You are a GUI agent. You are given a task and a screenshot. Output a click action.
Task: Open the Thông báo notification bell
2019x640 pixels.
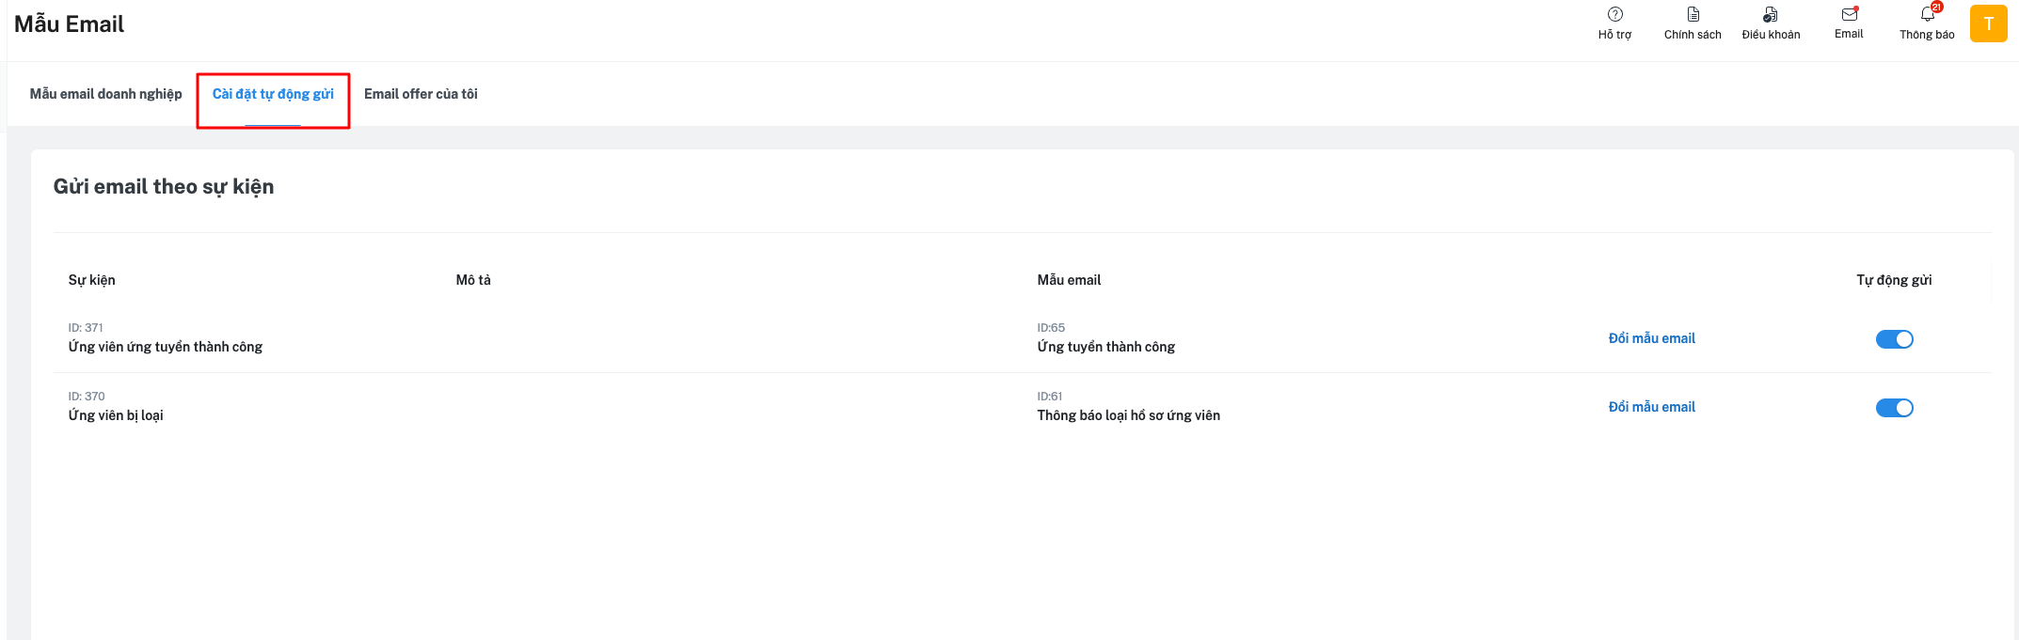click(x=1927, y=15)
